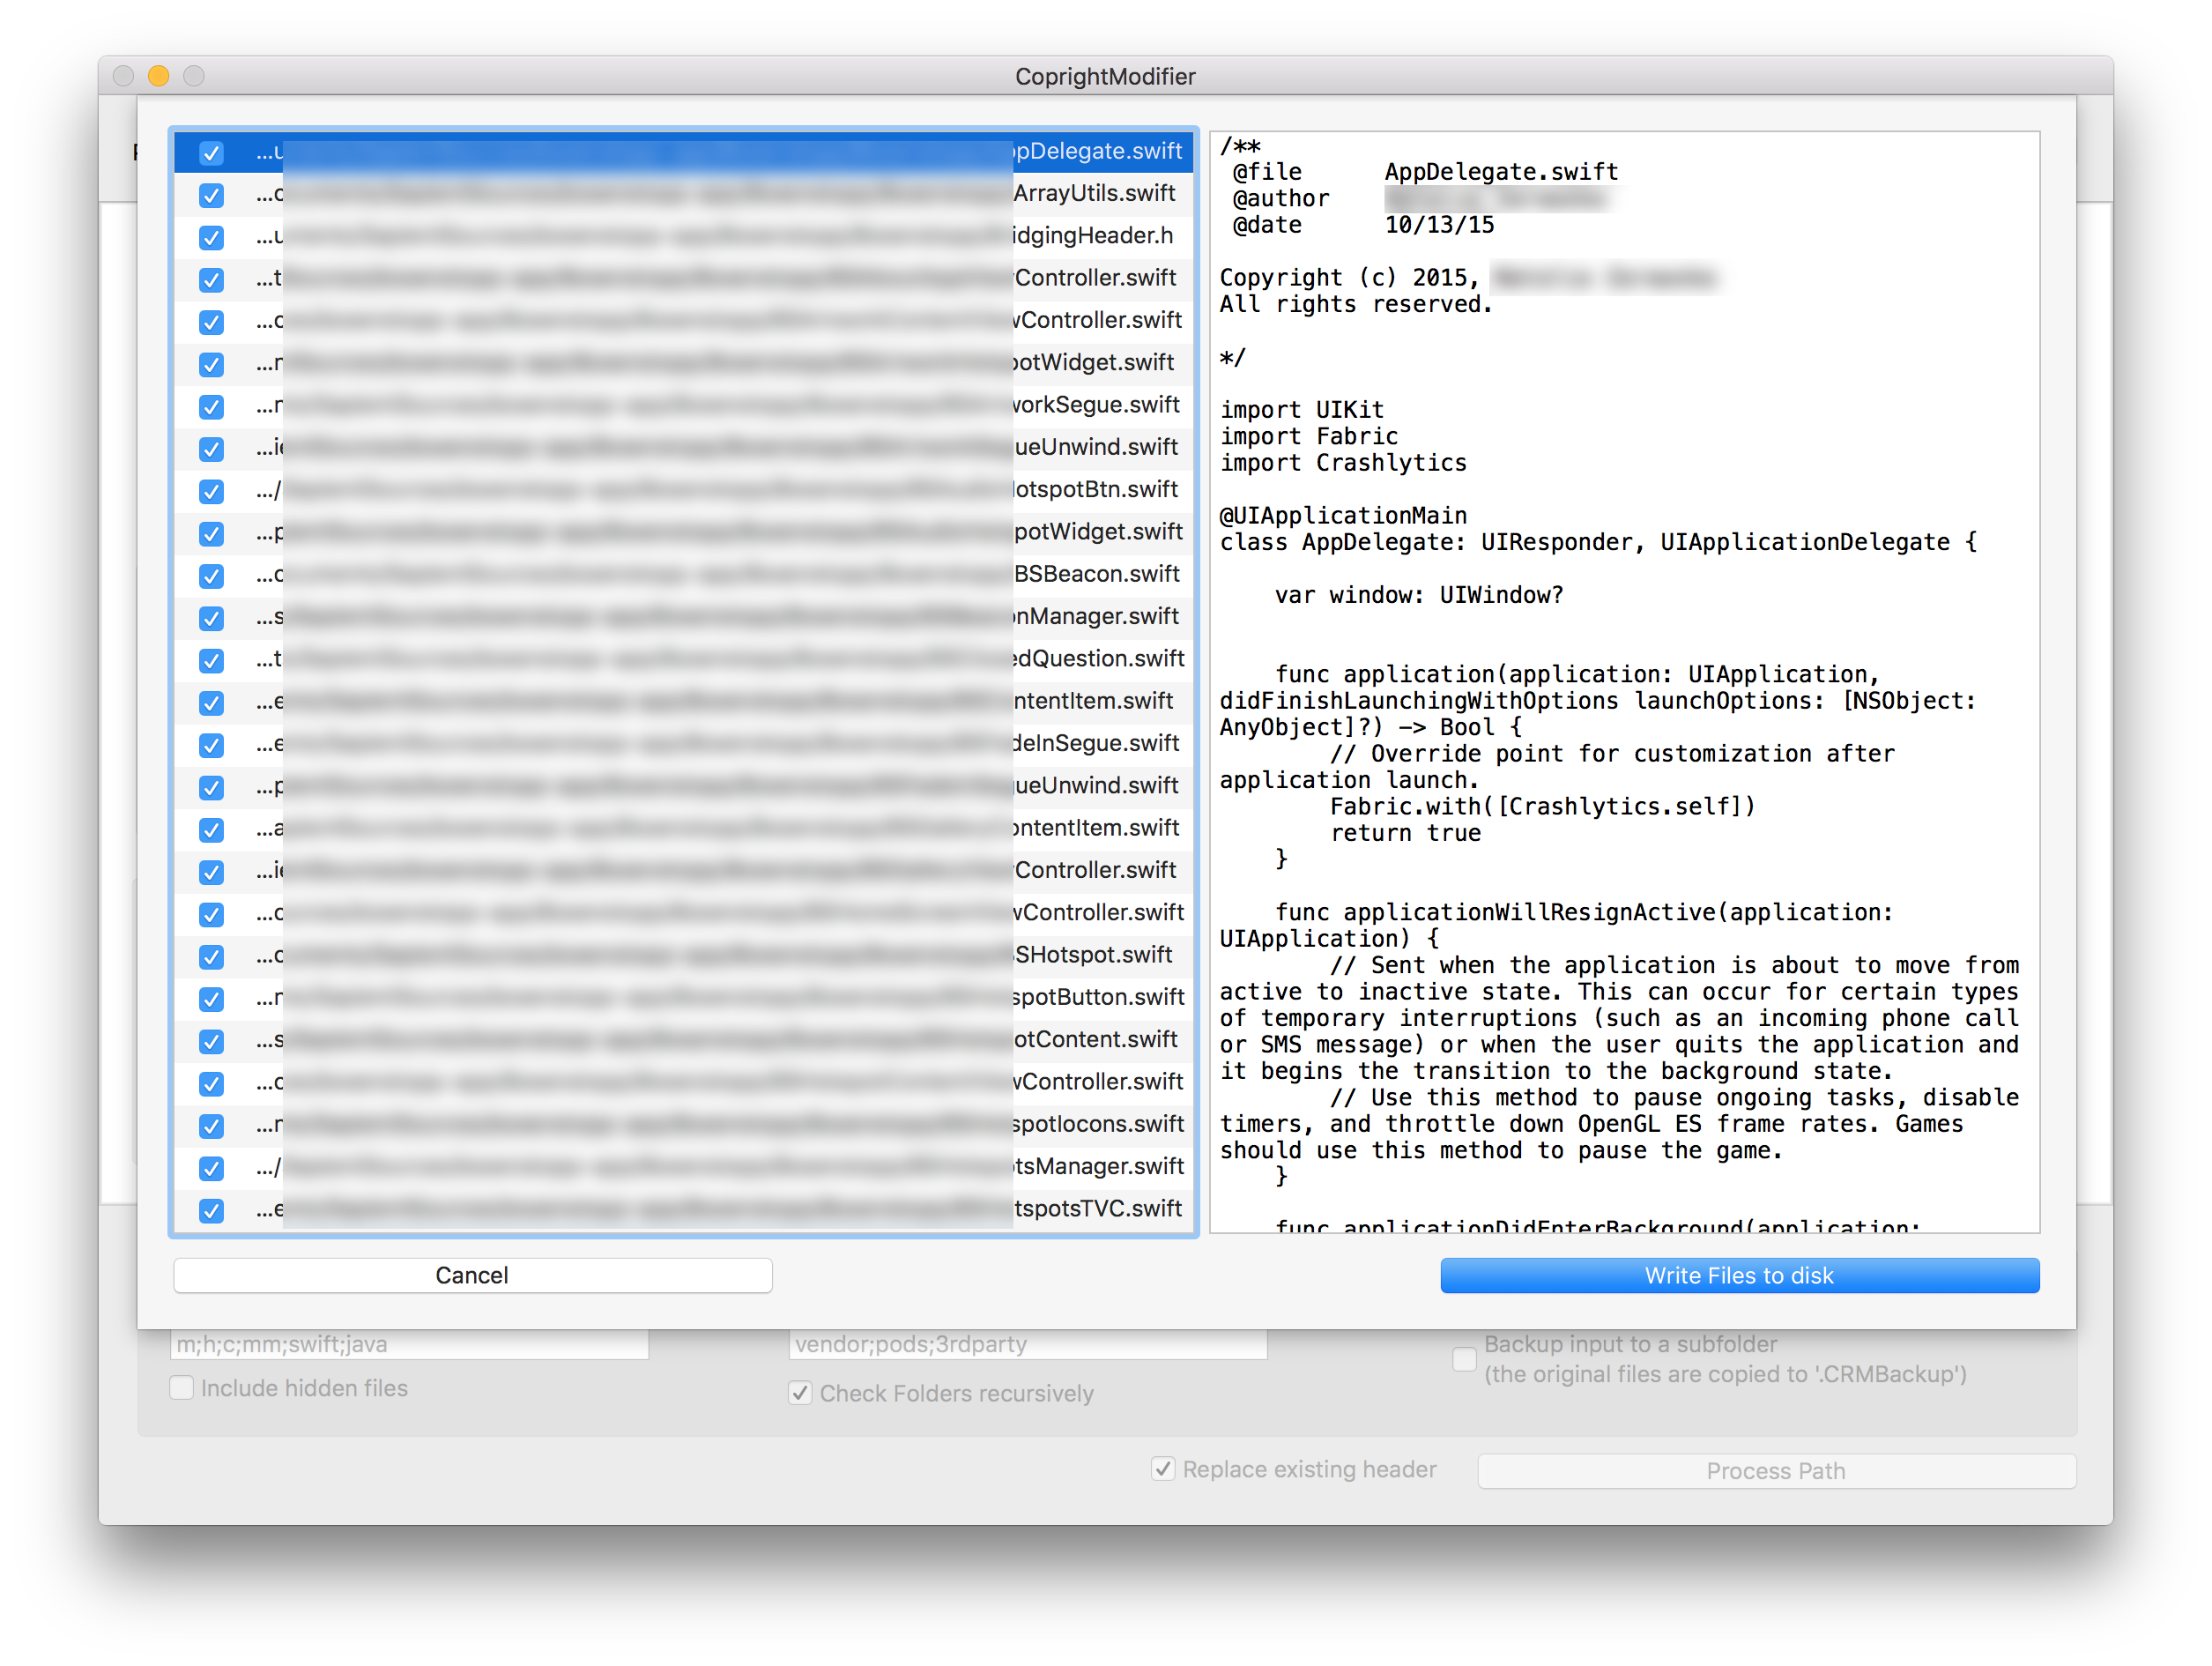Select the idgingHeader.h file row

(1092, 236)
